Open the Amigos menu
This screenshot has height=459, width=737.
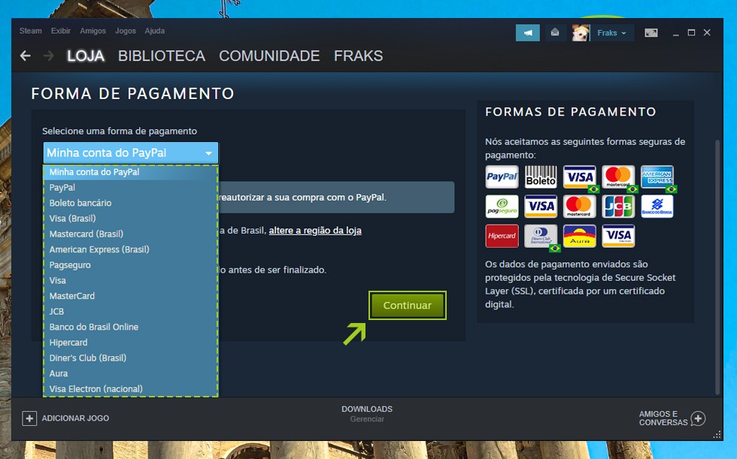[x=93, y=31]
